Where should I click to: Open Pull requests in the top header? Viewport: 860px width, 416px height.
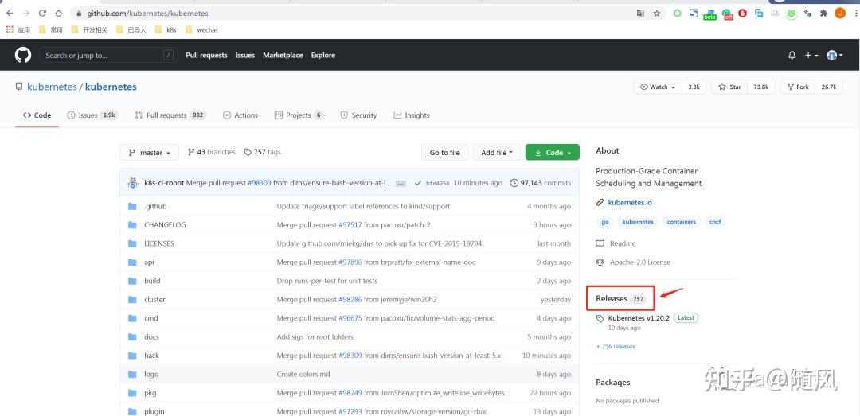click(x=206, y=56)
